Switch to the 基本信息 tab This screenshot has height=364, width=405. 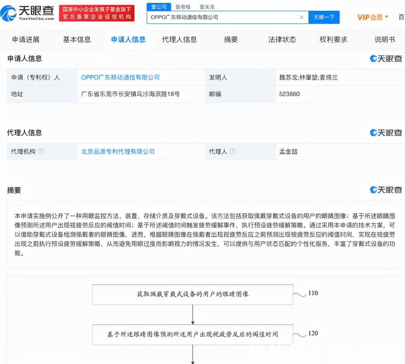click(77, 40)
